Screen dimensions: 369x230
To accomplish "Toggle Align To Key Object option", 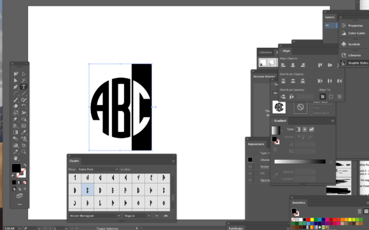I will point(340,97).
